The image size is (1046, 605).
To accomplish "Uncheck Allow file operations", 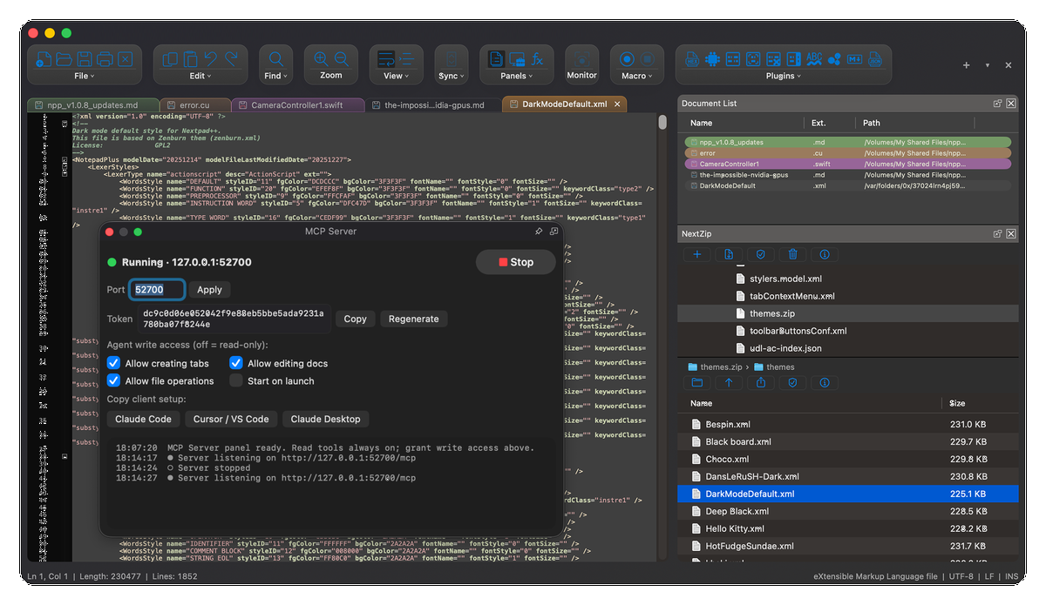I will [113, 380].
